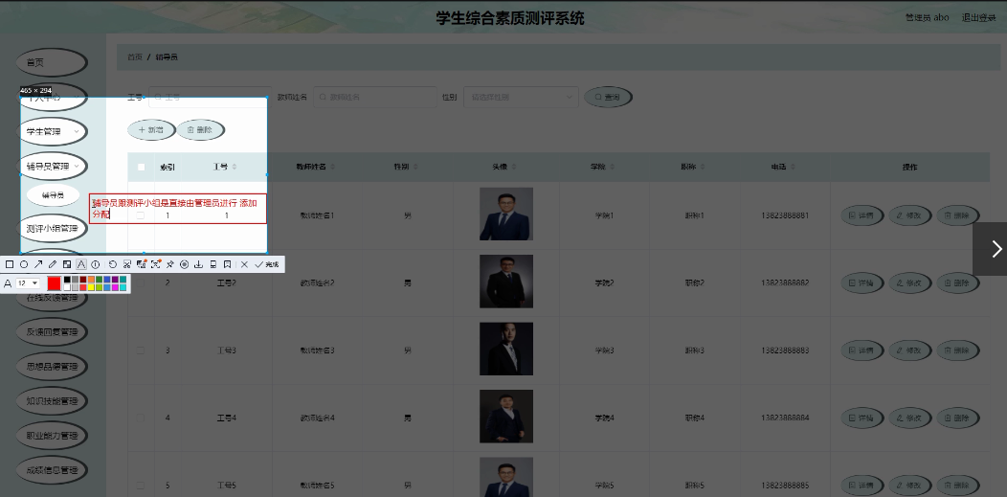1007x497 pixels.
Task: Open 思想品德管理 in the sidebar
Action: click(x=52, y=367)
